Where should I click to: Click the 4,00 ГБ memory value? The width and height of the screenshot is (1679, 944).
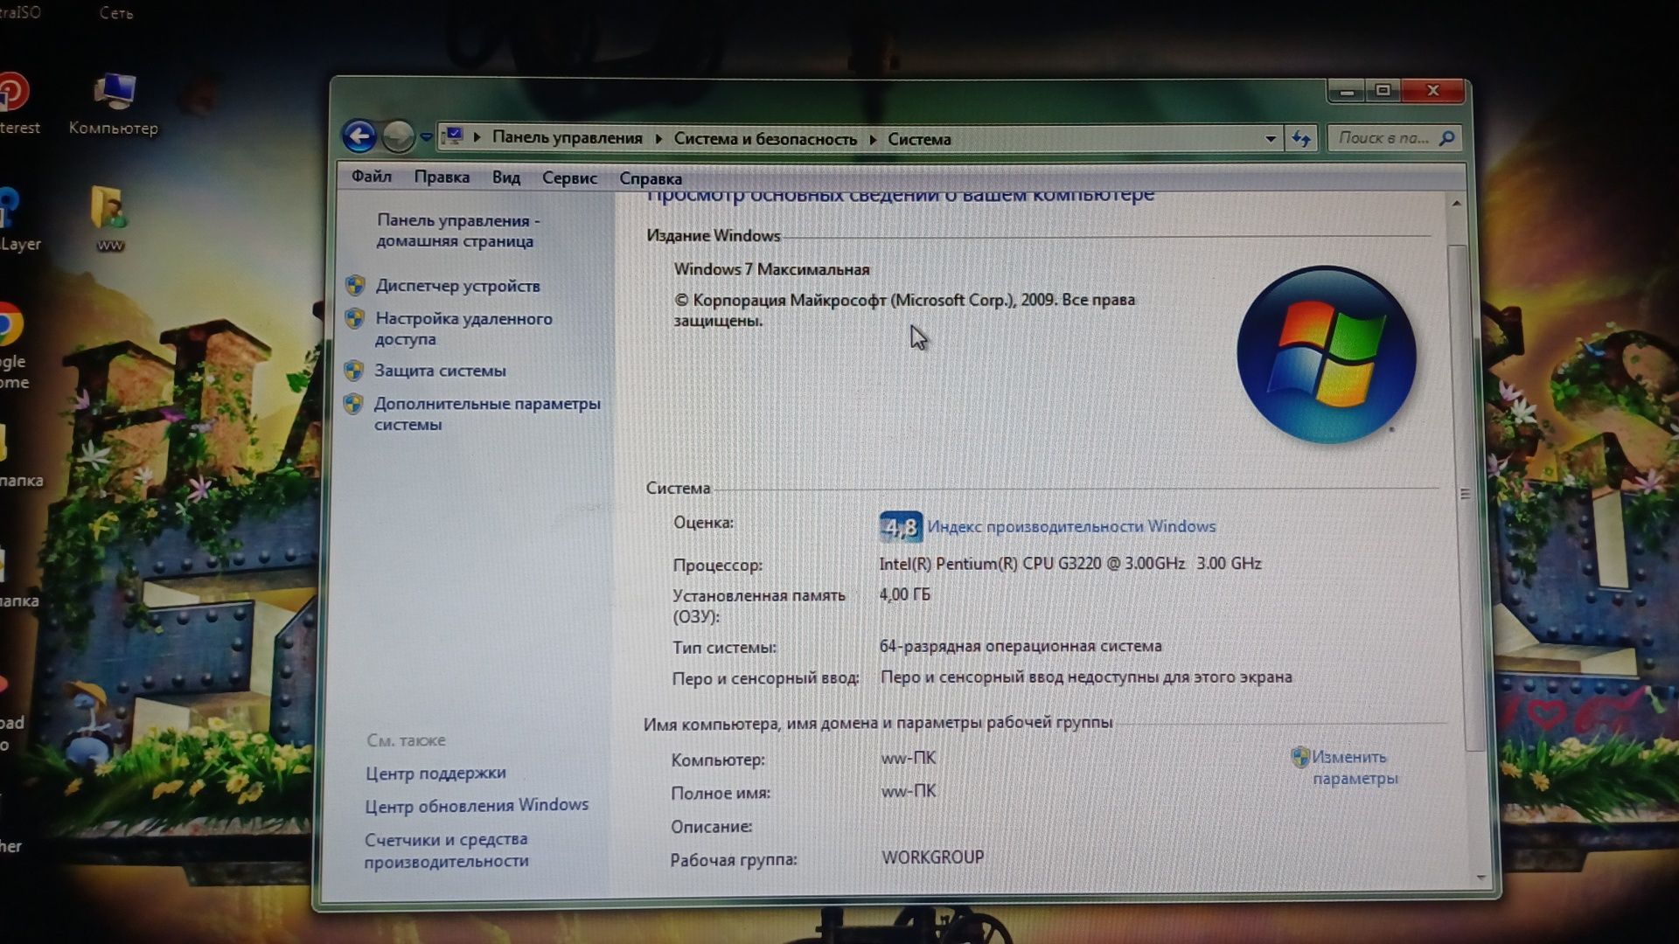pyautogui.click(x=904, y=594)
